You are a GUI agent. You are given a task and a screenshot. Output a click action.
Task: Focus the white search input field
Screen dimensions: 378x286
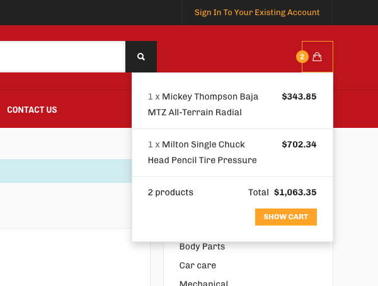pos(62,57)
